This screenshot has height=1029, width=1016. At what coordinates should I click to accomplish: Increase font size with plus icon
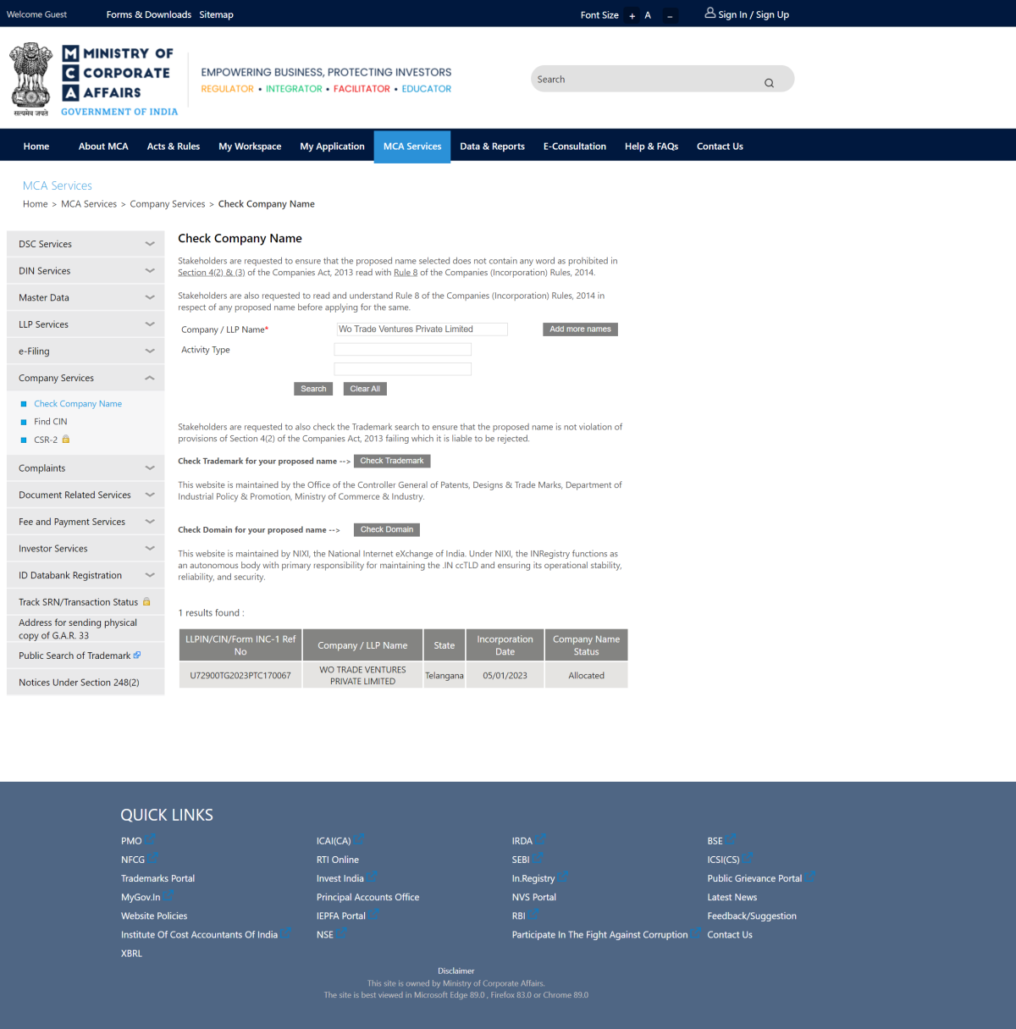(x=632, y=16)
